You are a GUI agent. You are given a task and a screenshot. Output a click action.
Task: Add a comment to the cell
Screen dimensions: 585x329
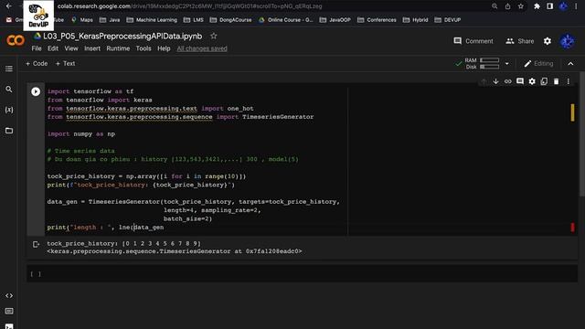point(520,81)
